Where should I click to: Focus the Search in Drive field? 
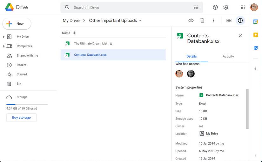click(x=132, y=8)
